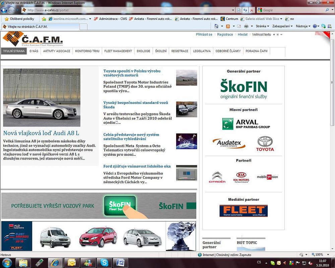Open Microsoft Word from the taskbar
This screenshot has width=335, height=268.
[x=120, y=263]
